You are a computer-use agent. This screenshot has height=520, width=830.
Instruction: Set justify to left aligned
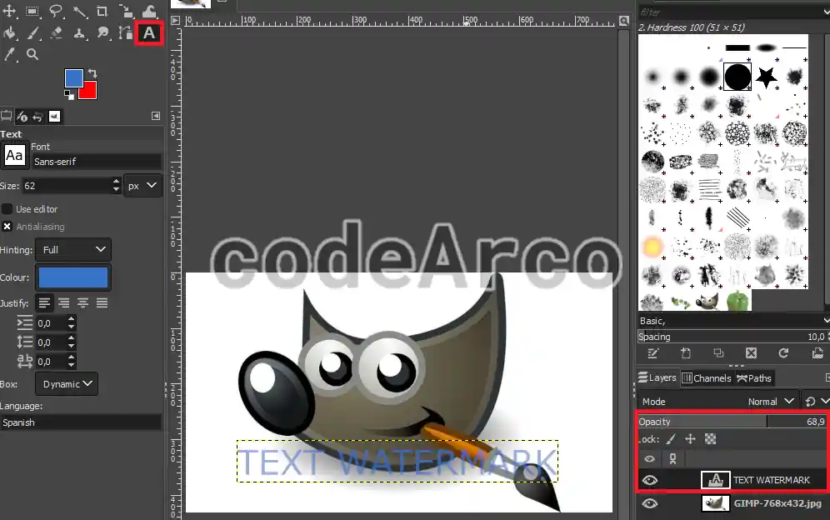click(x=44, y=302)
